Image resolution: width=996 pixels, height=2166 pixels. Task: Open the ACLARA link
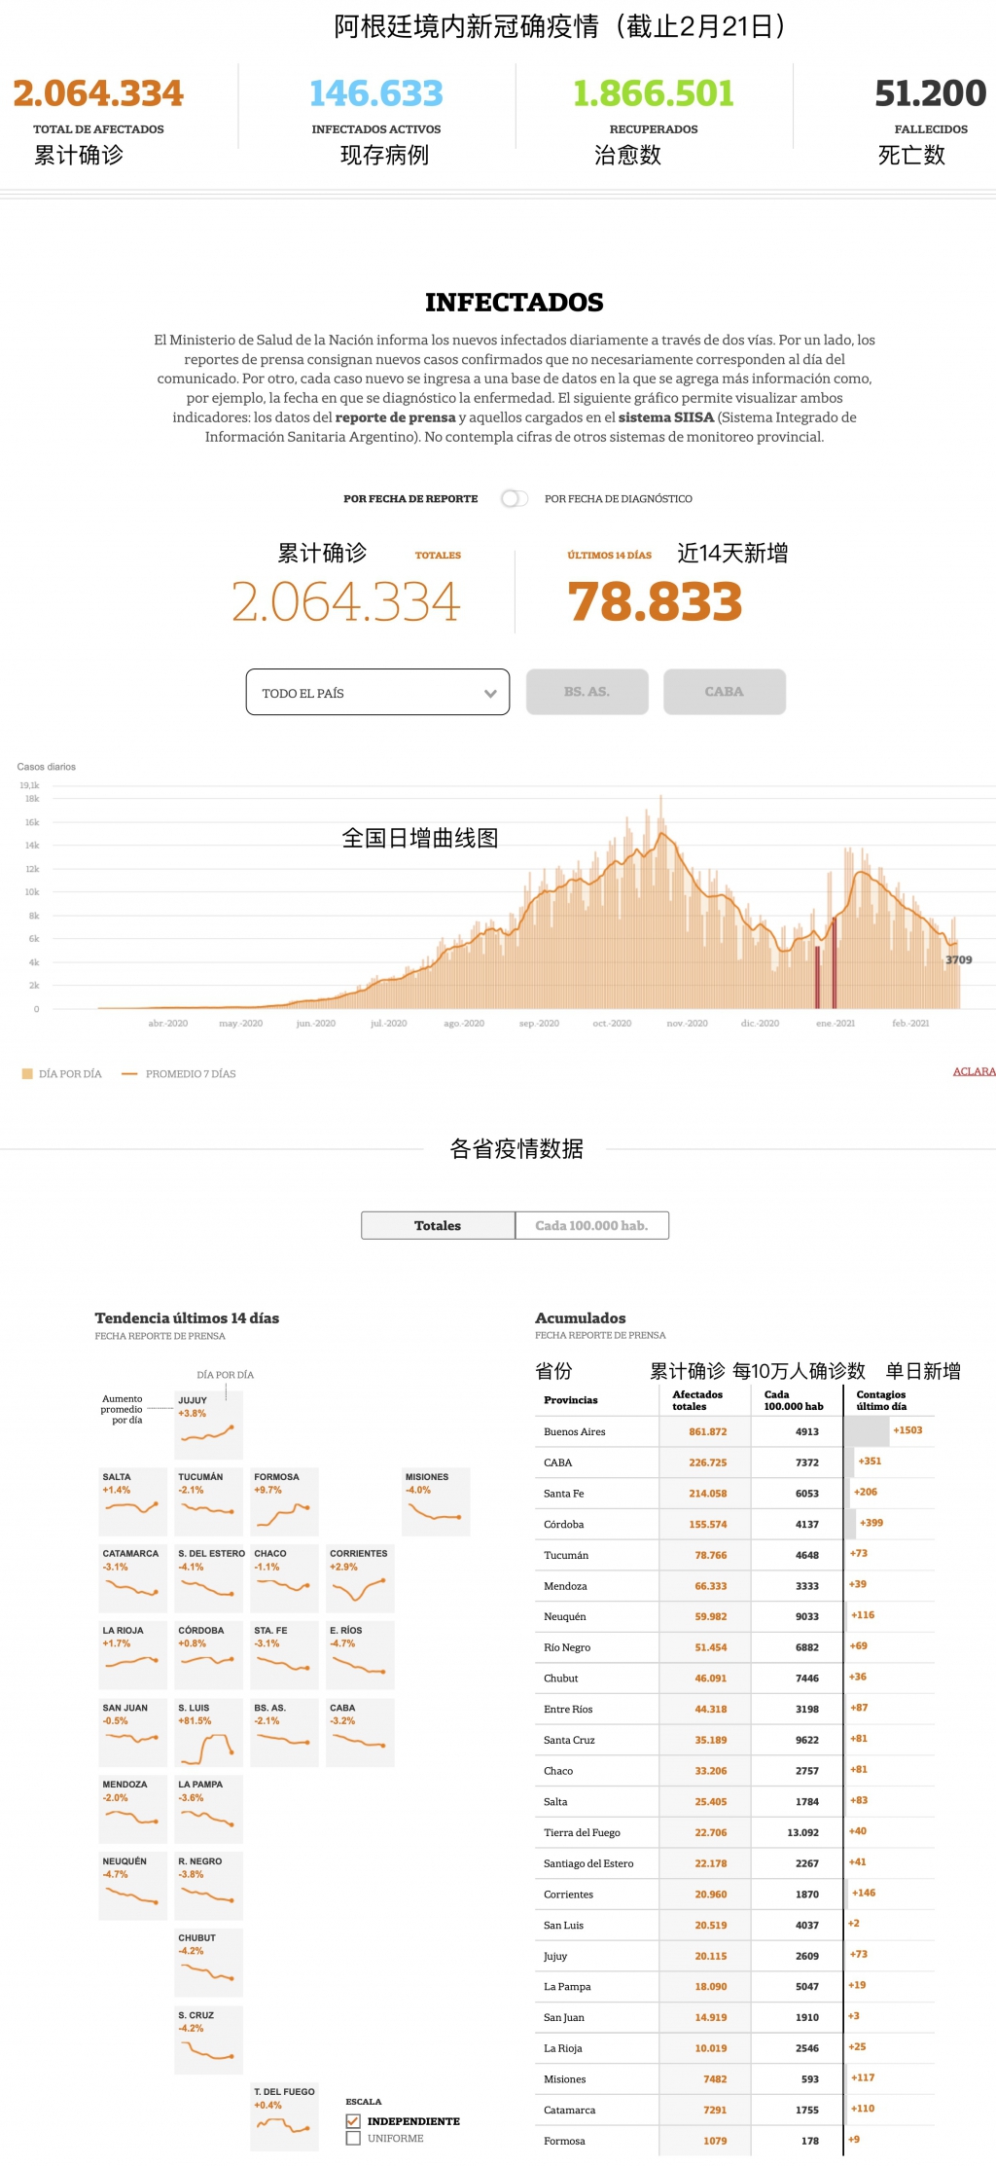click(974, 1071)
